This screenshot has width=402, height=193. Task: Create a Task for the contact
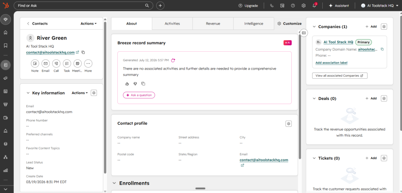click(x=67, y=63)
